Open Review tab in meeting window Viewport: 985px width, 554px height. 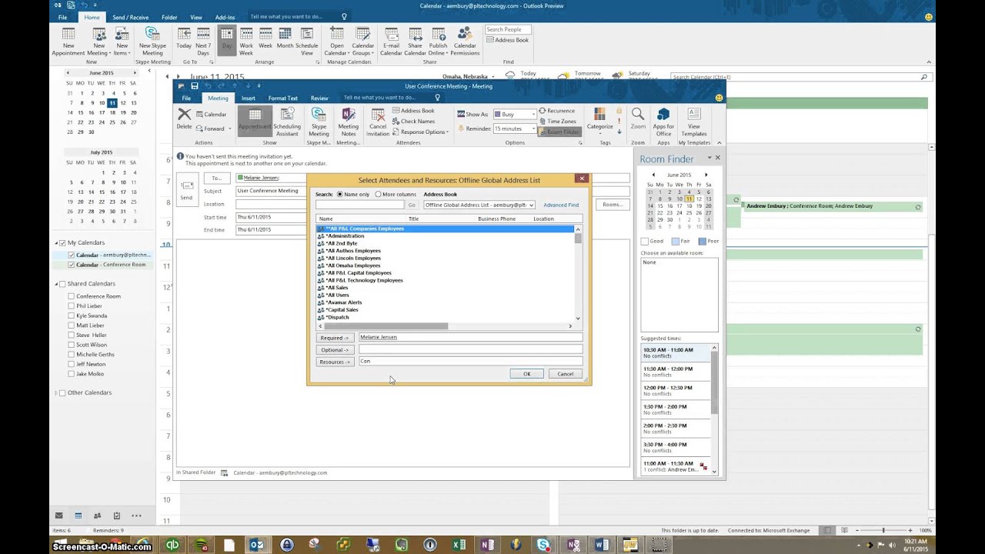click(319, 98)
